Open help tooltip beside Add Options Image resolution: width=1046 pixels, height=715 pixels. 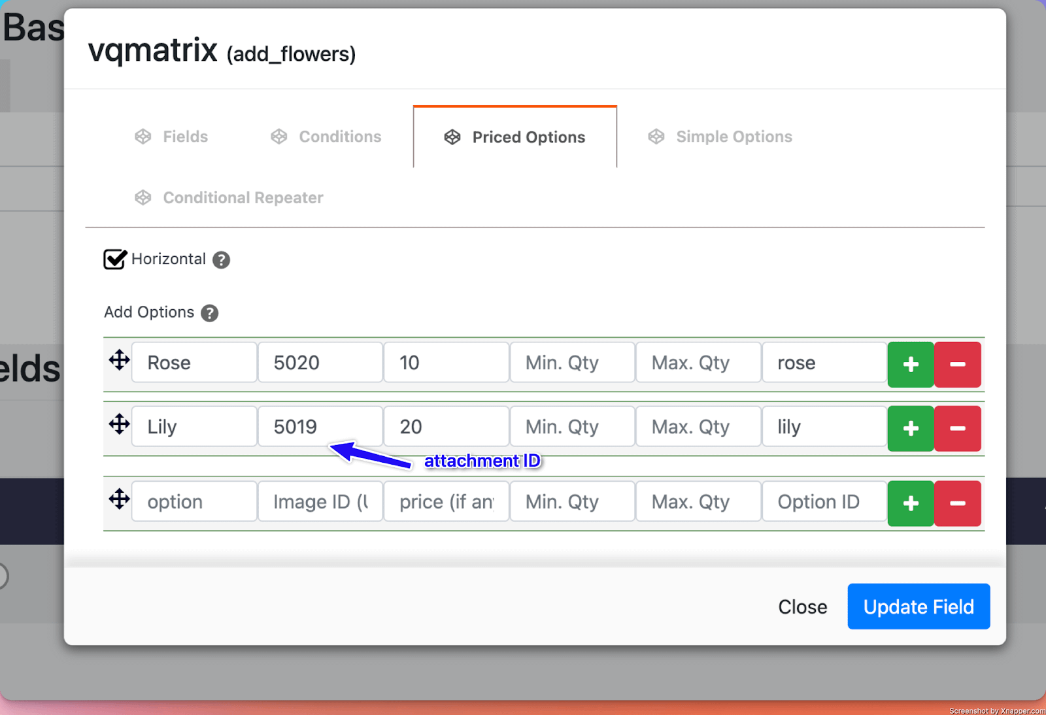coord(209,313)
